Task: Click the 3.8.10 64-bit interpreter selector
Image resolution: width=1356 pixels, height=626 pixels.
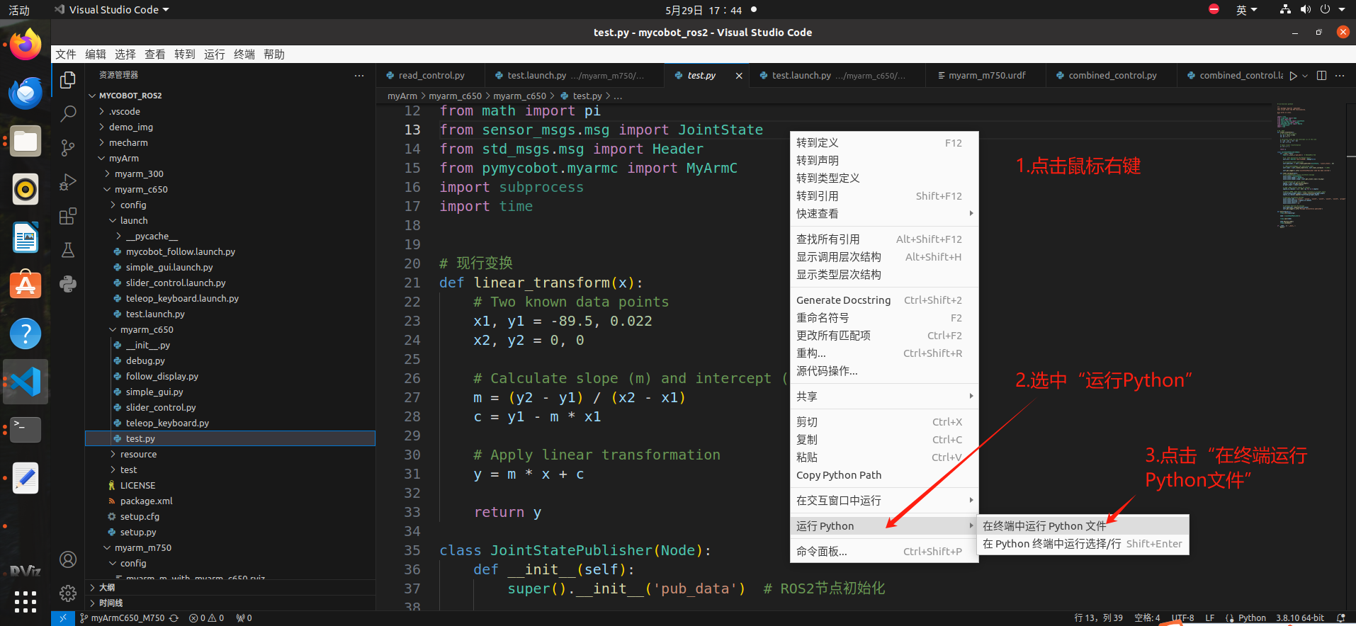Action: (1299, 618)
